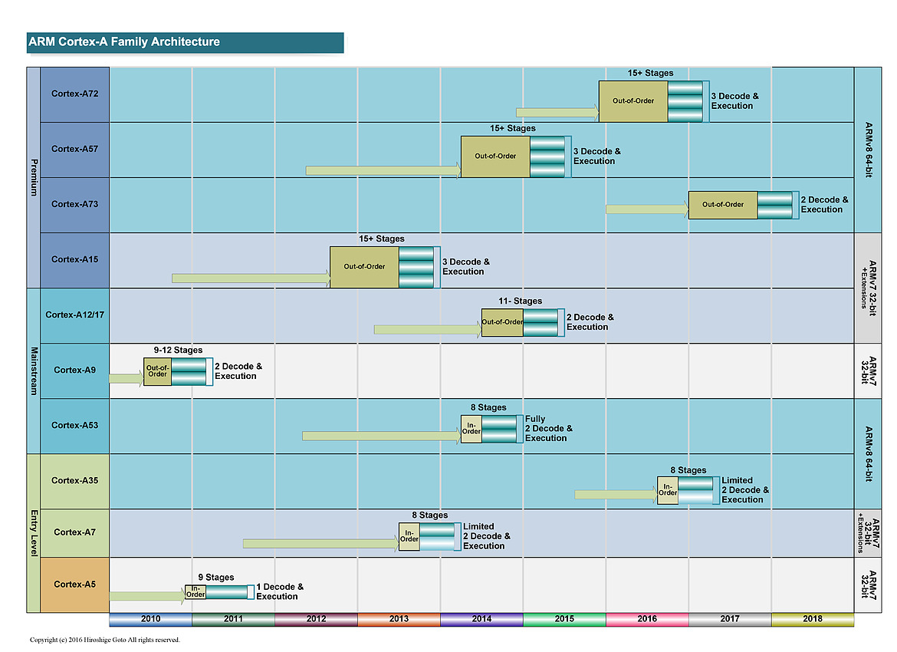The height and width of the screenshot is (652, 897).
Task: Select "2 Decode & Execution" in Cortex-A12/17 row
Action: pos(590,322)
